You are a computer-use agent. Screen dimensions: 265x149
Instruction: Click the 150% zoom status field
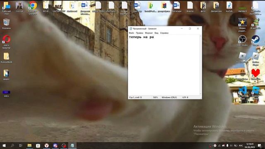pyautogui.click(x=155, y=97)
